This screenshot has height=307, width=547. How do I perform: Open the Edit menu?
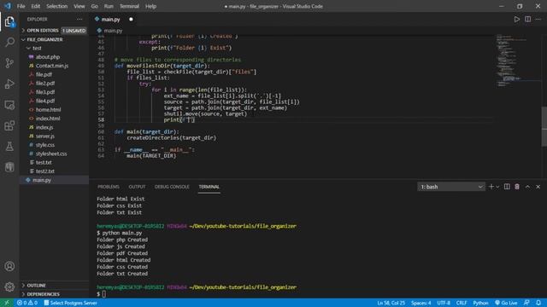36,6
